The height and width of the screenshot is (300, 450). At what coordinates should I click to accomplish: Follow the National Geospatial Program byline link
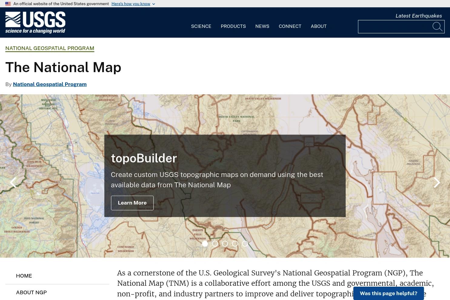(50, 84)
